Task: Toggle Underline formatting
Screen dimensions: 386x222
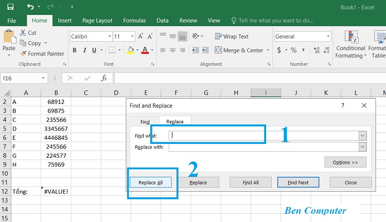Action: click(x=94, y=50)
